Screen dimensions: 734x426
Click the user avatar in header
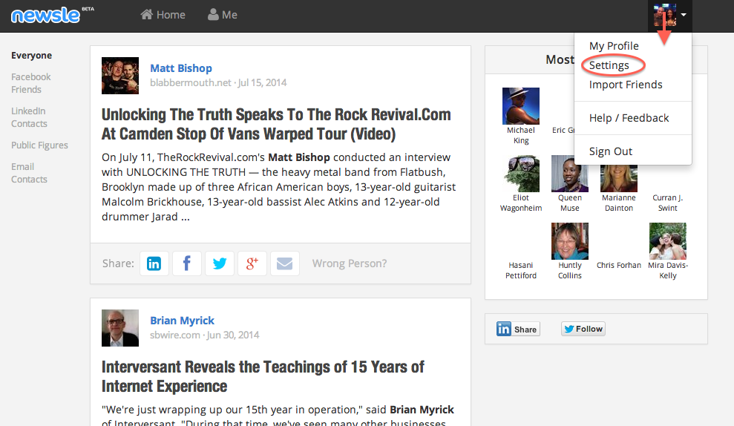coord(665,15)
